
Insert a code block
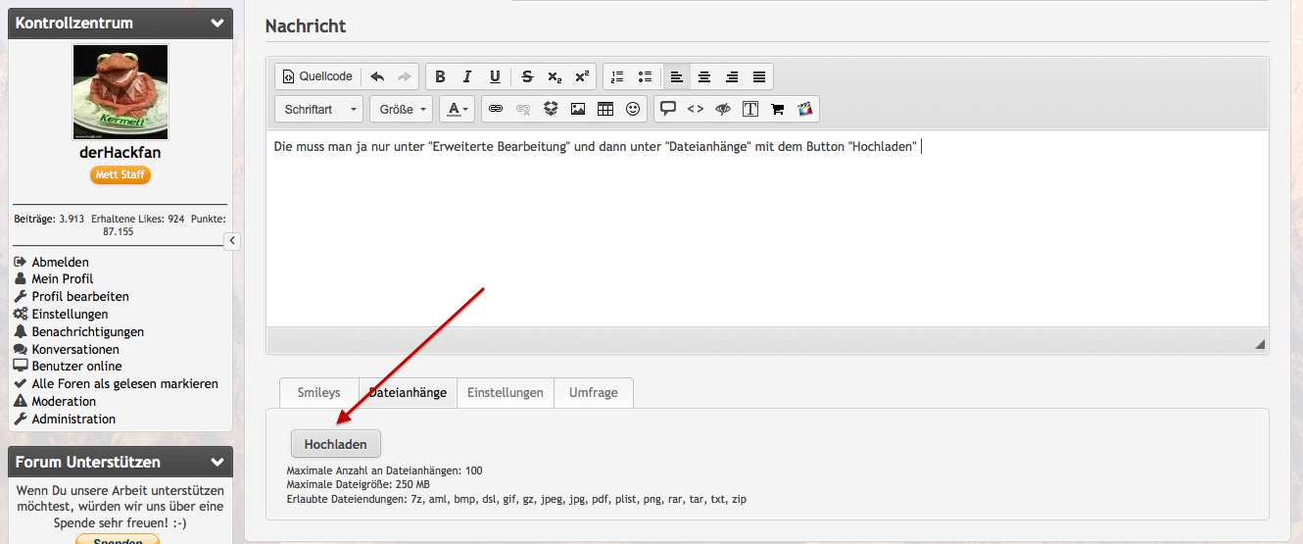tap(696, 109)
